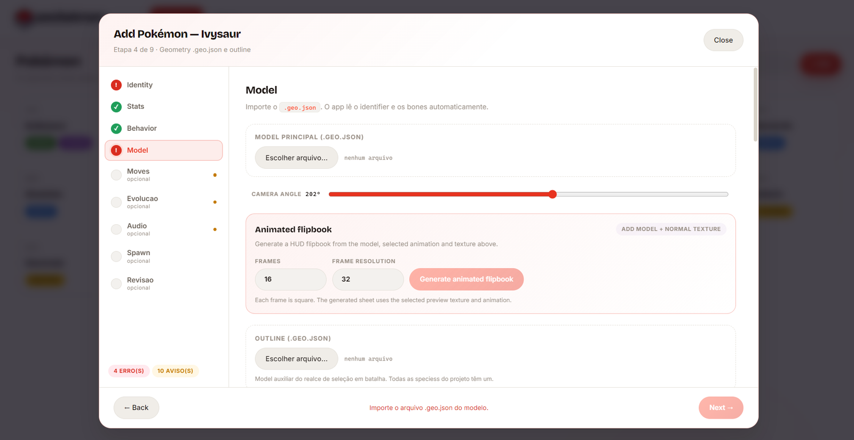The image size is (854, 440).
Task: Click the ADD MODEL + NORMAL TEXTURE badge
Action: [671, 229]
